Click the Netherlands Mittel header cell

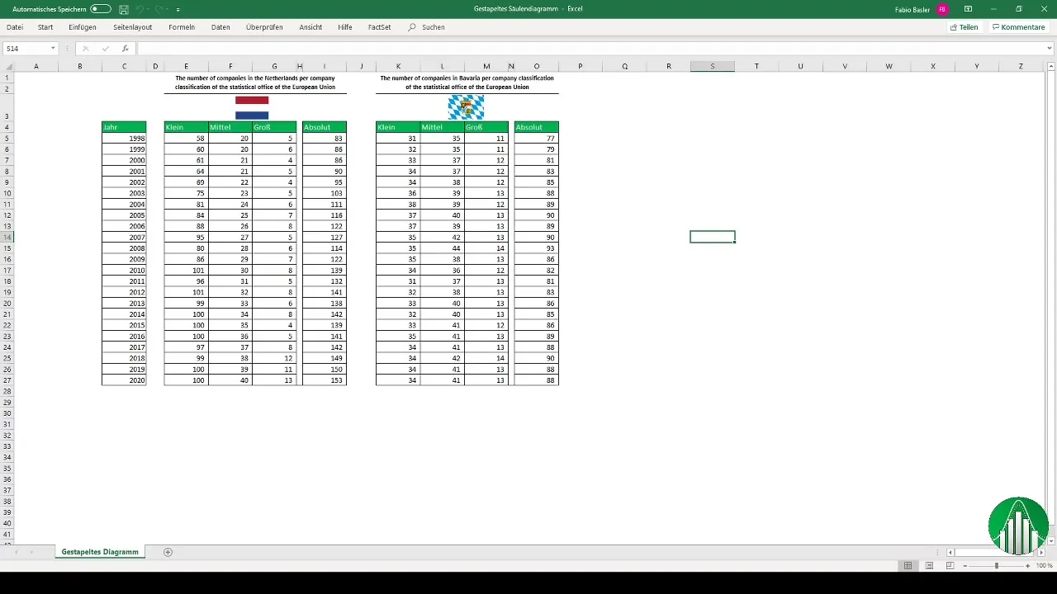pyautogui.click(x=230, y=127)
